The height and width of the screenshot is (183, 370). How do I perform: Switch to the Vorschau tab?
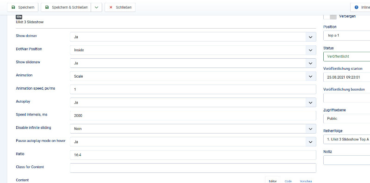click(306, 181)
